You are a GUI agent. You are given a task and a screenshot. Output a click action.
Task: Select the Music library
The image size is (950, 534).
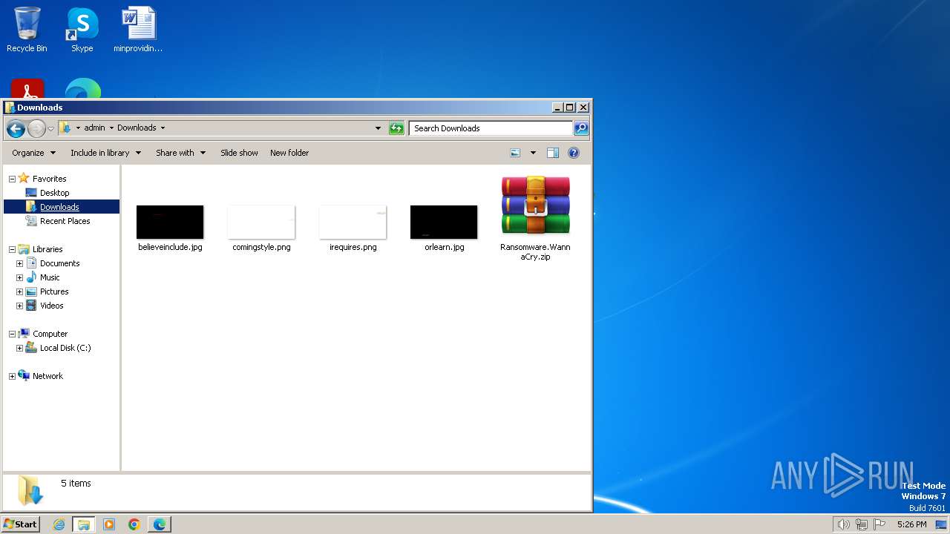click(x=50, y=277)
